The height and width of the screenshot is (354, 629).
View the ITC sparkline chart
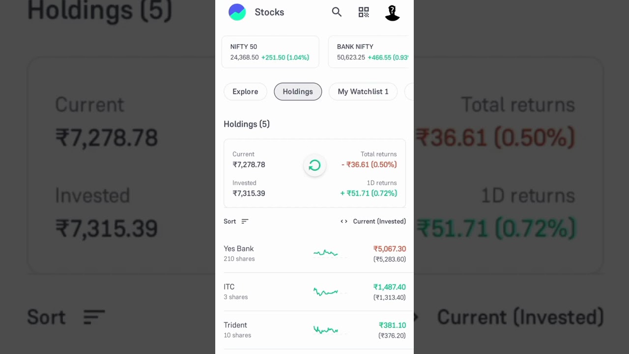point(326,292)
